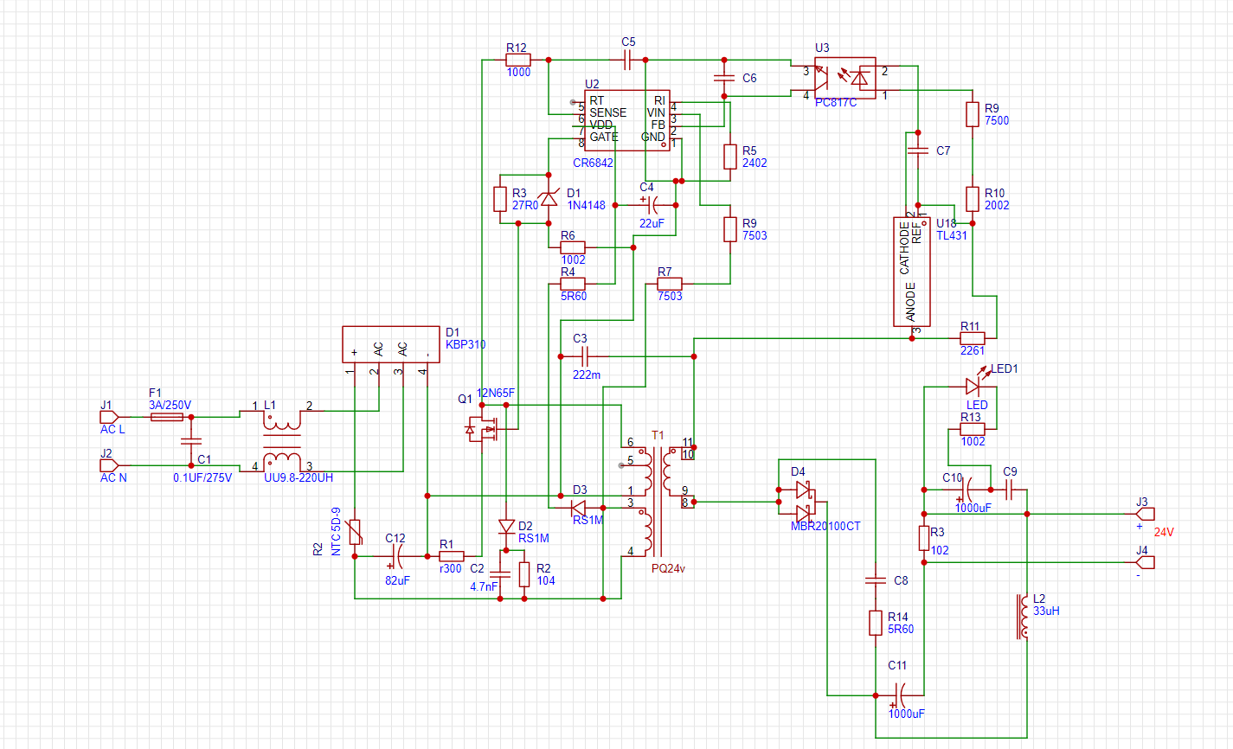This screenshot has width=1233, height=749.
Task: Click the 33uH inductor value text
Action: point(1046,611)
